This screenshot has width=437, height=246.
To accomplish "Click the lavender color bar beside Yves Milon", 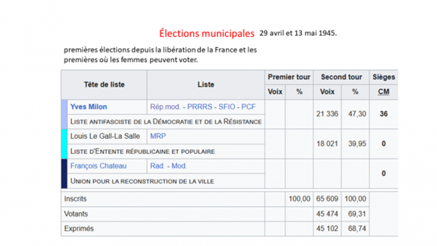I will point(64,114).
